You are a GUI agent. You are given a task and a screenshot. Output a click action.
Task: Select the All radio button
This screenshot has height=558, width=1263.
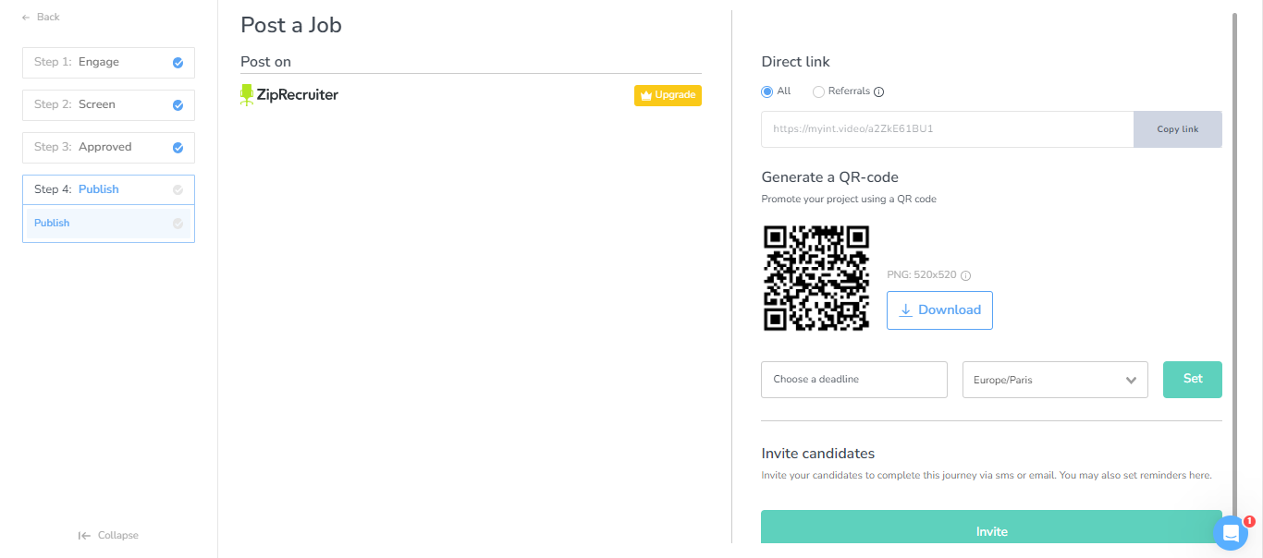[766, 91]
